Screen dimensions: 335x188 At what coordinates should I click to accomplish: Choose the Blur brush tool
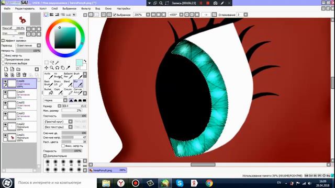point(78,84)
